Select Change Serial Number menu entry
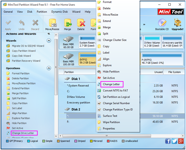The image size is (186, 150). (116, 103)
